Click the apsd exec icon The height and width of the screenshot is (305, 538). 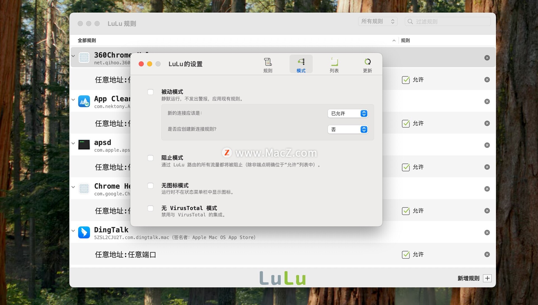point(84,145)
